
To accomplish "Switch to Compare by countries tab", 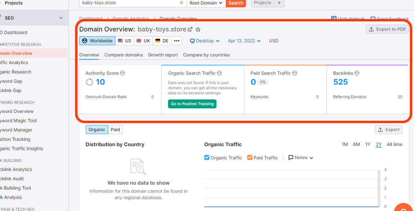I will click(x=207, y=55).
